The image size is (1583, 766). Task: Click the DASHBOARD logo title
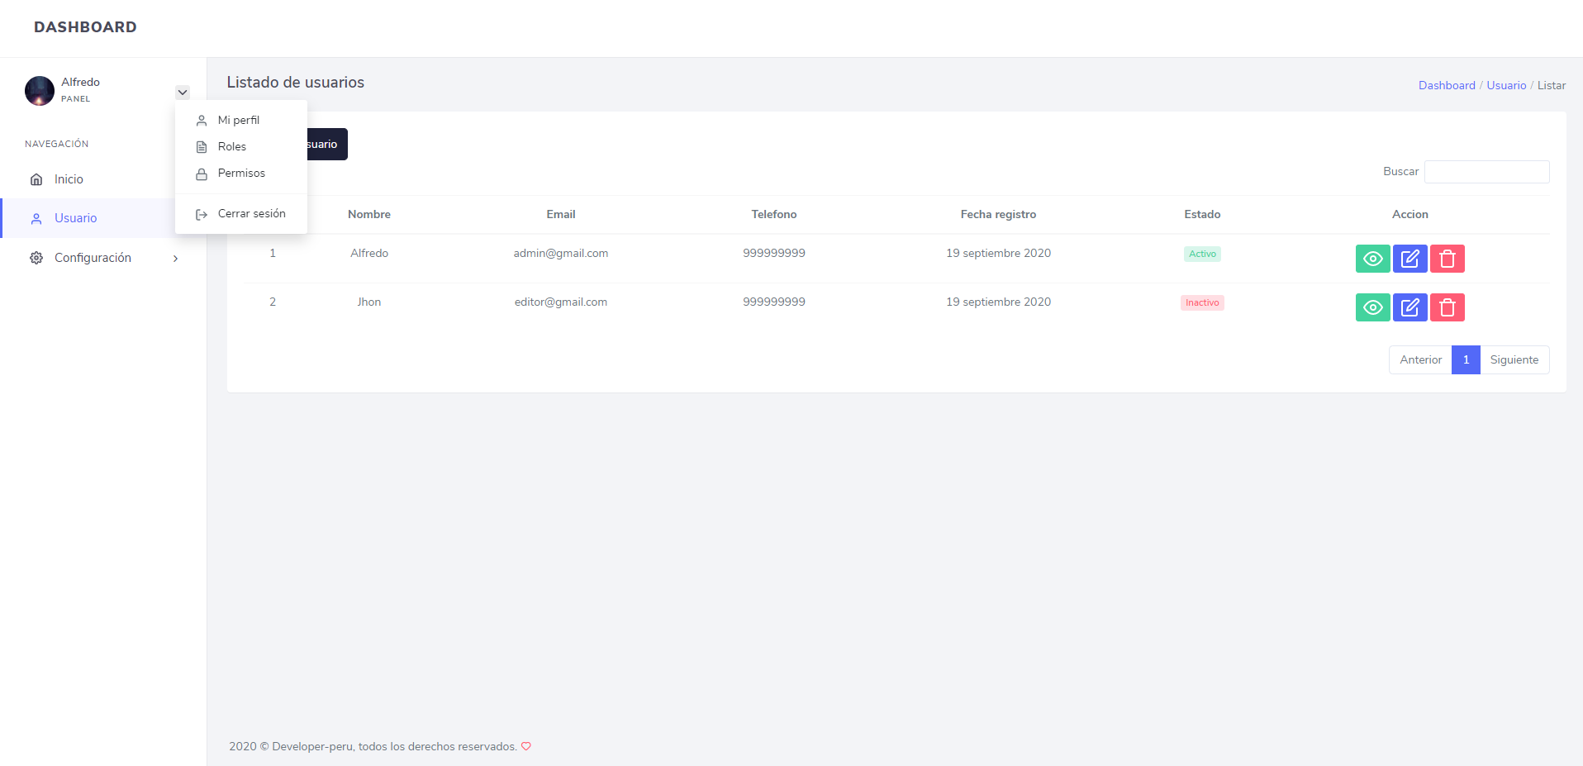click(85, 27)
